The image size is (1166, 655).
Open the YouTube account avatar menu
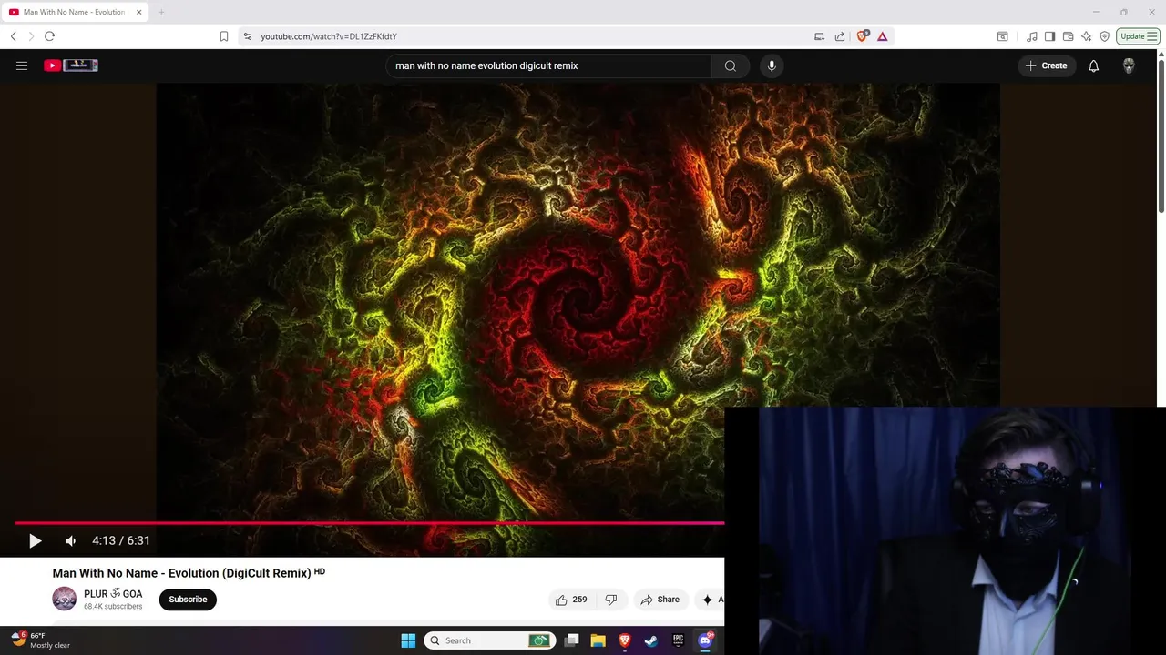click(1129, 65)
